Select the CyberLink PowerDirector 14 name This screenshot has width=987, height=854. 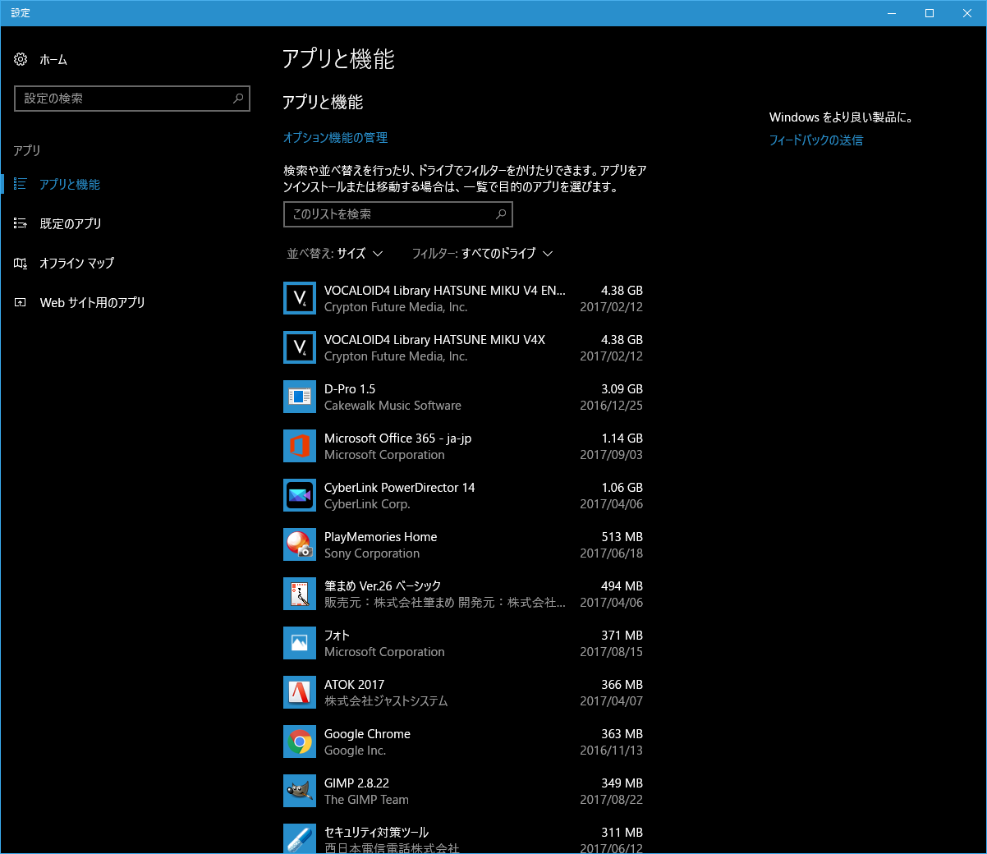(x=400, y=488)
